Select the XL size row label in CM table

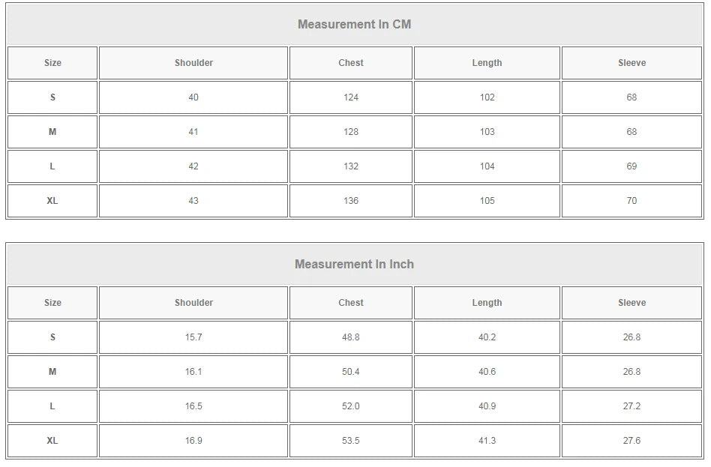(52, 201)
